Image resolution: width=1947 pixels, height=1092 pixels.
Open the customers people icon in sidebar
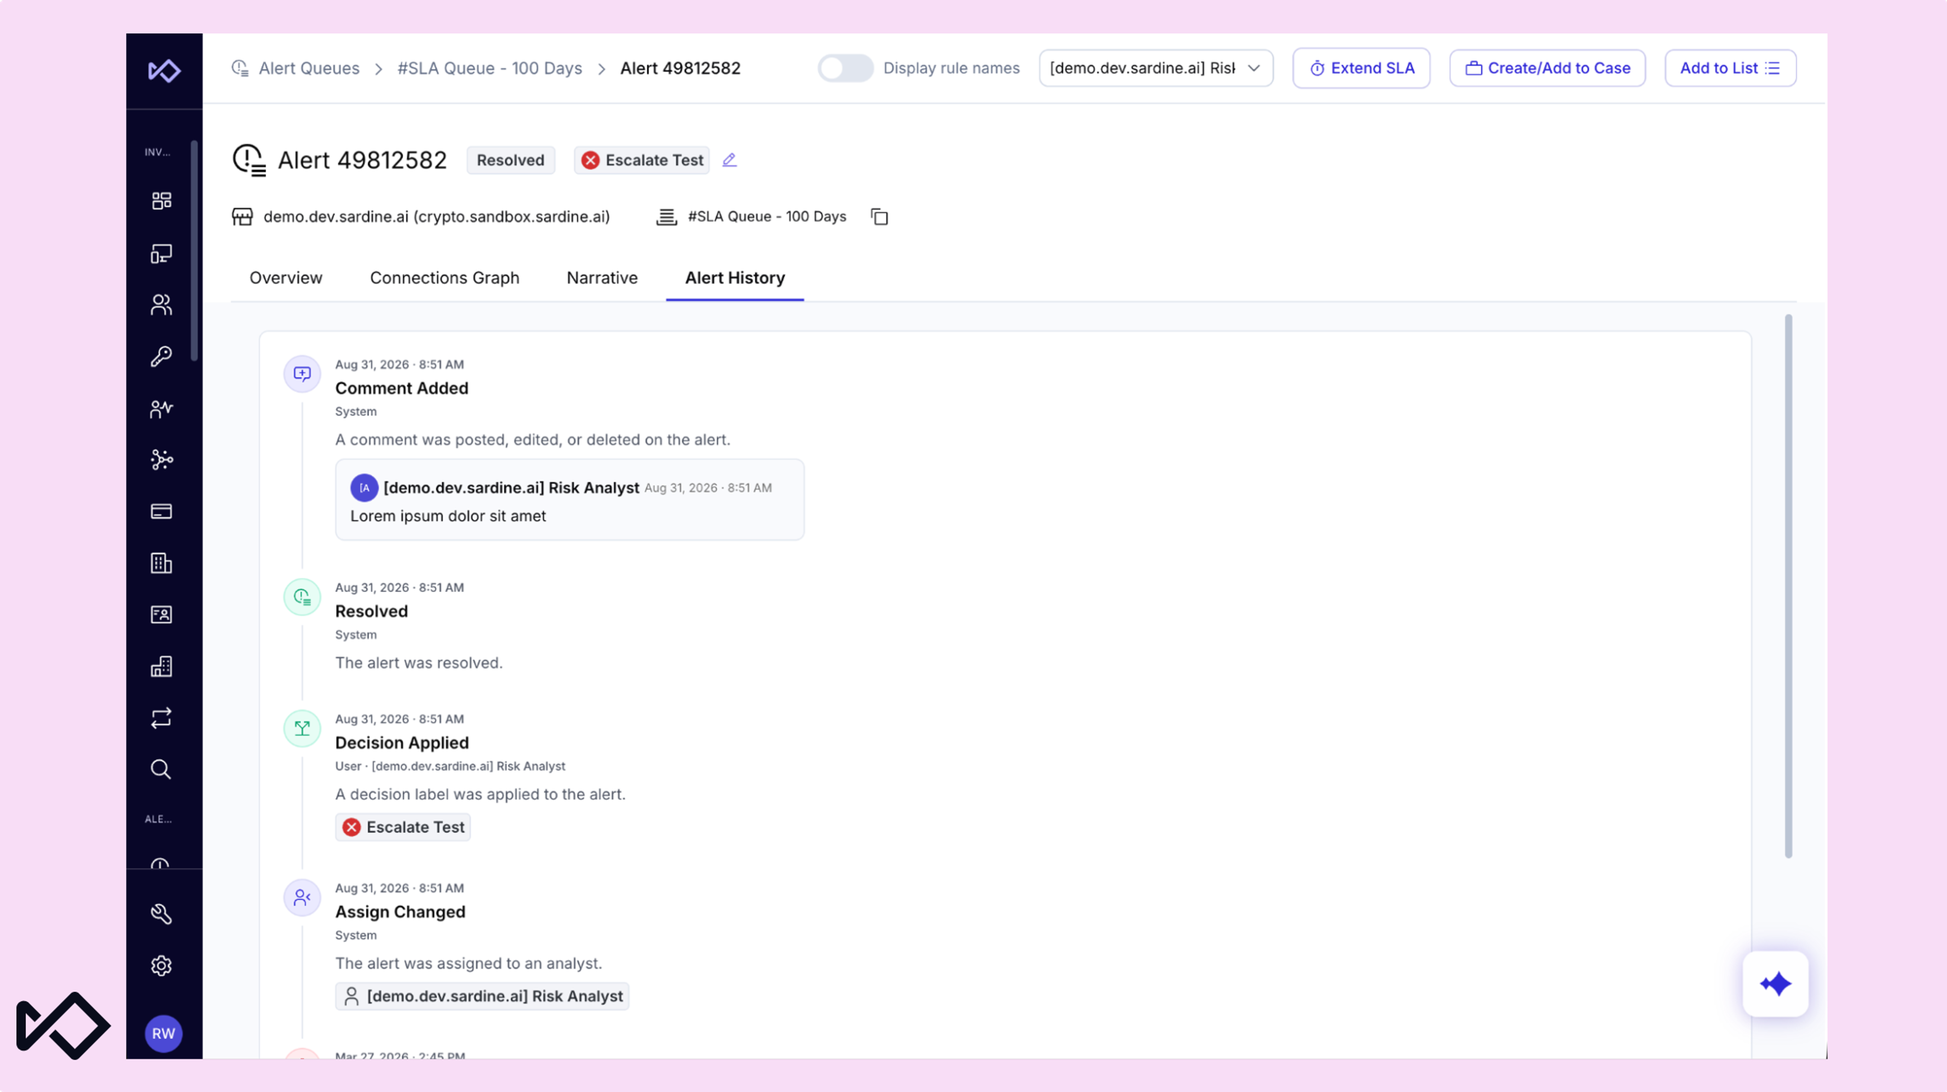(x=161, y=304)
